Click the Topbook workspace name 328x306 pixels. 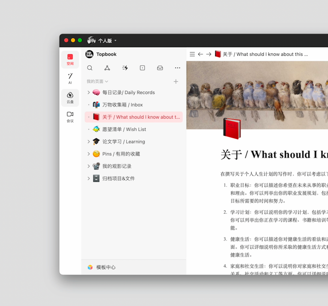[107, 54]
